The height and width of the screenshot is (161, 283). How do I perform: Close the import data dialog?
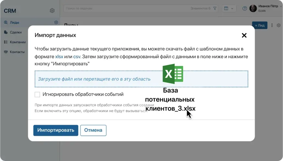pyautogui.click(x=244, y=35)
